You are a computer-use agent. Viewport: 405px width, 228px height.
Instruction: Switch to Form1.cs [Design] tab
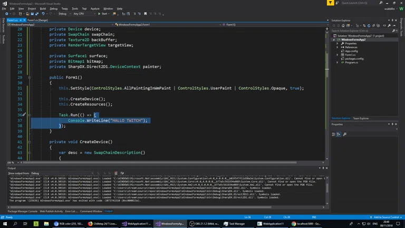point(38,20)
